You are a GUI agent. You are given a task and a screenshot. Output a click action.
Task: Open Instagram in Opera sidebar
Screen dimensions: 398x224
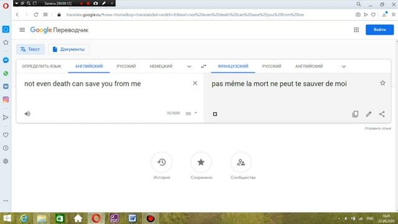tap(6, 100)
